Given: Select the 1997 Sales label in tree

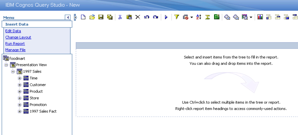Looking at the screenshot, I should [32, 71].
